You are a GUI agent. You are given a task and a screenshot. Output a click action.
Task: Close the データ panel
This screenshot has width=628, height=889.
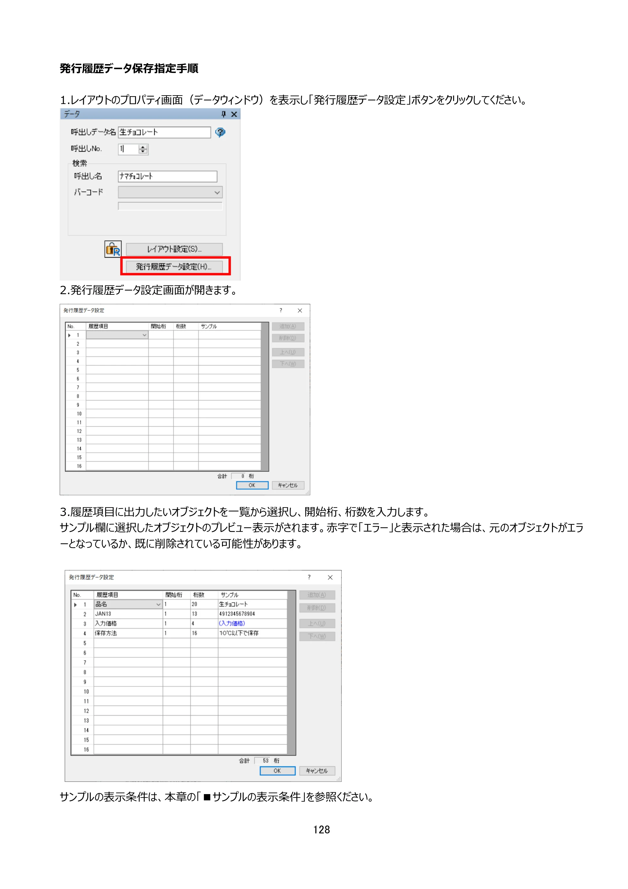[x=234, y=114]
